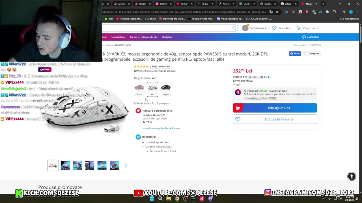362x203 pixels.
Task: Open the Windows Start button
Action: click(152, 198)
